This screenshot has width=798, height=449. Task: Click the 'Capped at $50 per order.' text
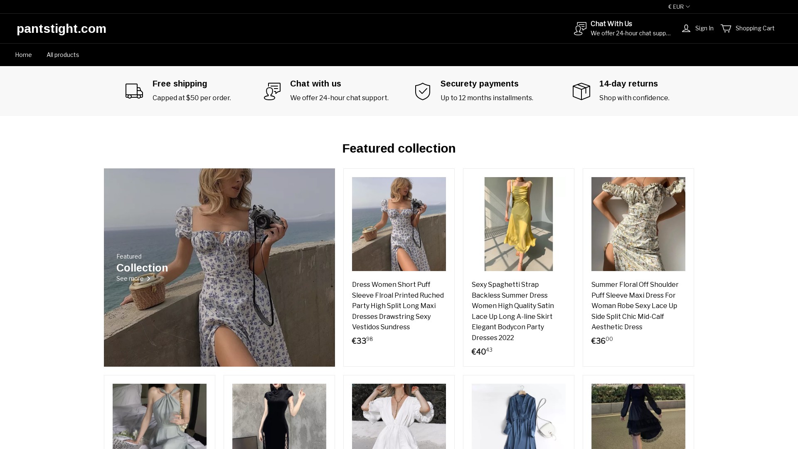(192, 98)
